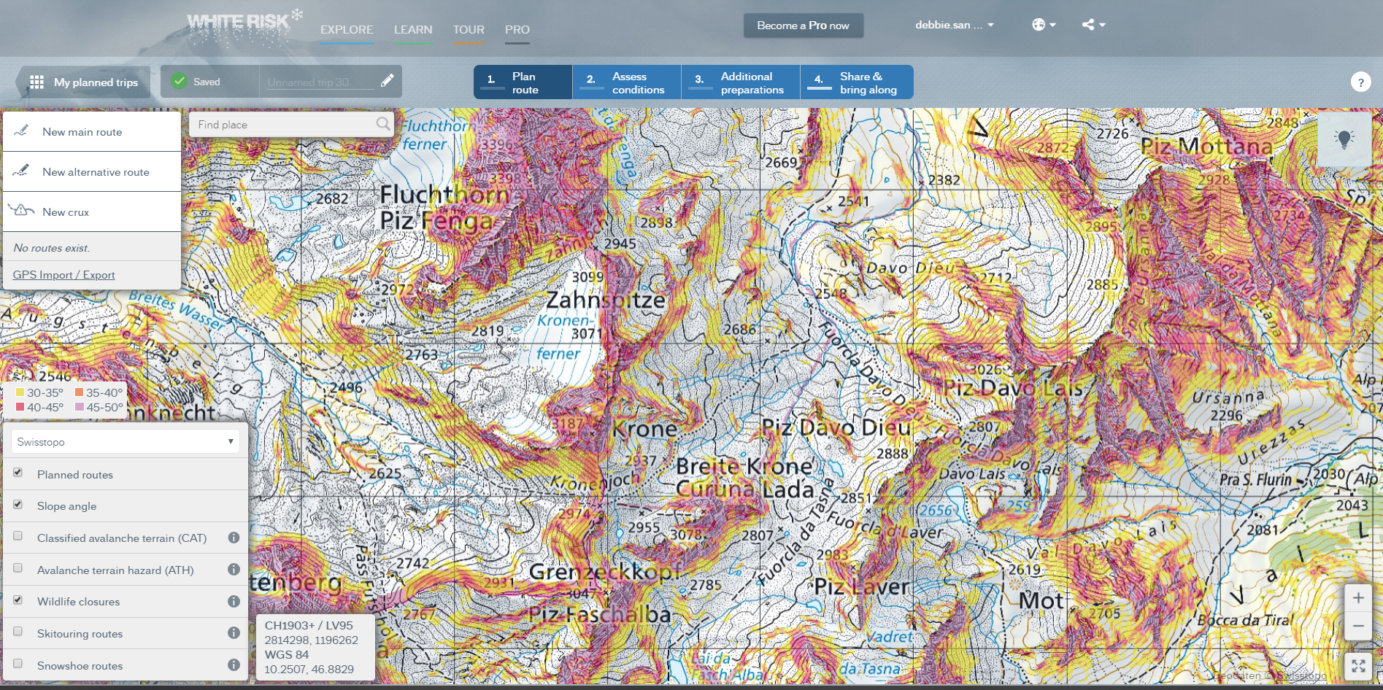Show info for Classified avalanche terrain (CAT)

pyautogui.click(x=234, y=538)
